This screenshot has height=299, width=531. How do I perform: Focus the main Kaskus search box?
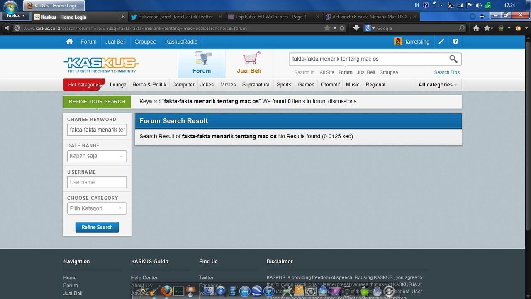pyautogui.click(x=368, y=59)
